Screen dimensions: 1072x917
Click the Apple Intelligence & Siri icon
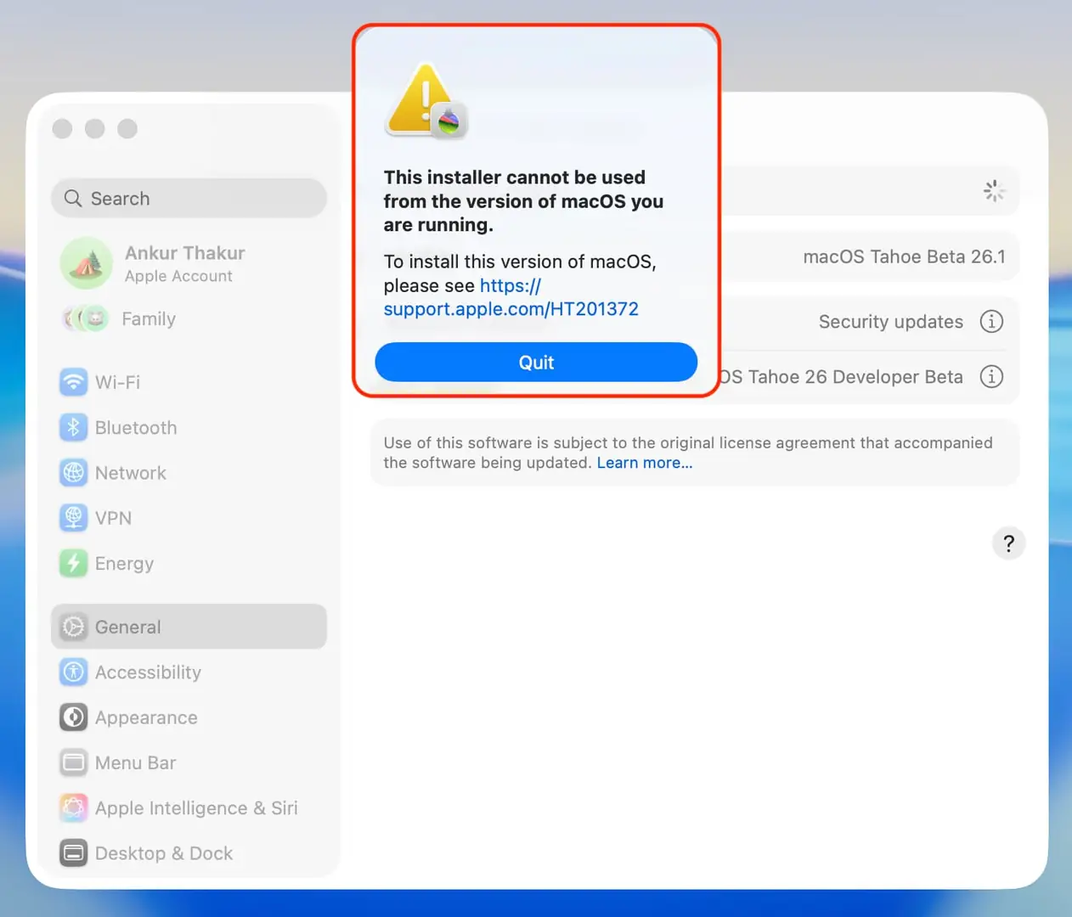(73, 808)
